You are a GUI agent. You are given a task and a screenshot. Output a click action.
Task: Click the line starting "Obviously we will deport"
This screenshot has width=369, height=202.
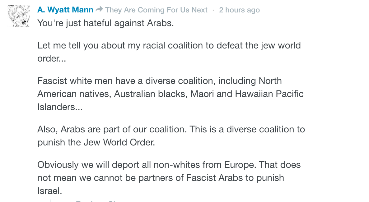pyautogui.click(x=169, y=165)
